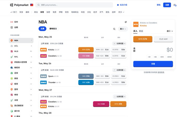
Task: Open the 高尔夫 golf sidebar item
Action: (x=21, y=111)
